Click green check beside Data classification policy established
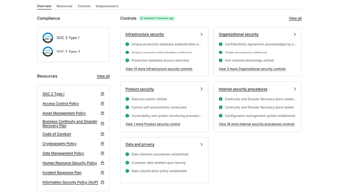338x194 pixels. tap(127, 171)
